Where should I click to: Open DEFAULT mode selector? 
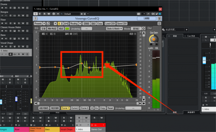click(x=136, y=29)
